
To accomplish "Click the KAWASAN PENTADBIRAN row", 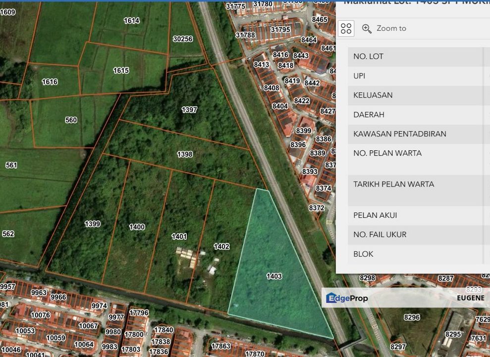I will [416, 134].
